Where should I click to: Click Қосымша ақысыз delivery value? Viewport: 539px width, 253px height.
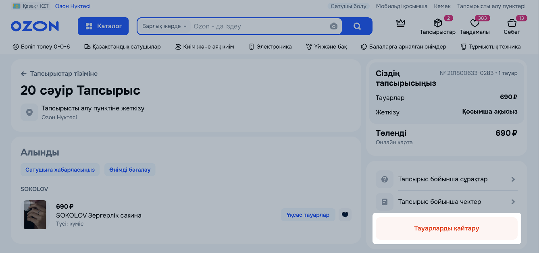click(490, 112)
